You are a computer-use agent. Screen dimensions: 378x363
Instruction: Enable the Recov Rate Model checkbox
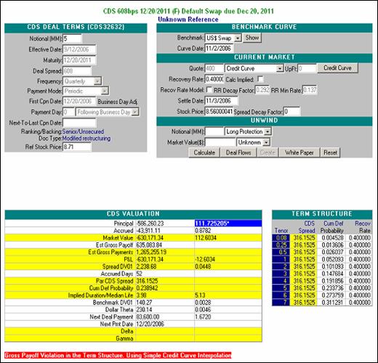pyautogui.click(x=209, y=90)
